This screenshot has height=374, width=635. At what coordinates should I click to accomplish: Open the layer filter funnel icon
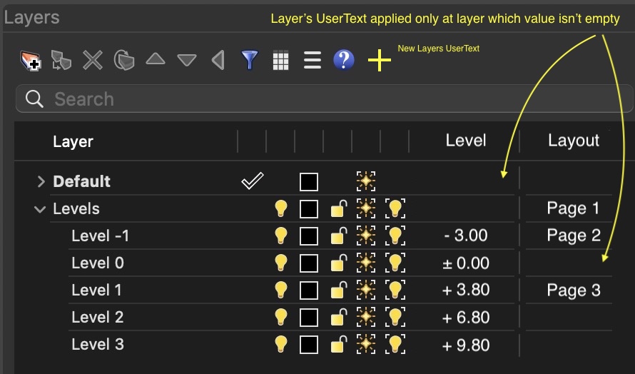point(250,61)
